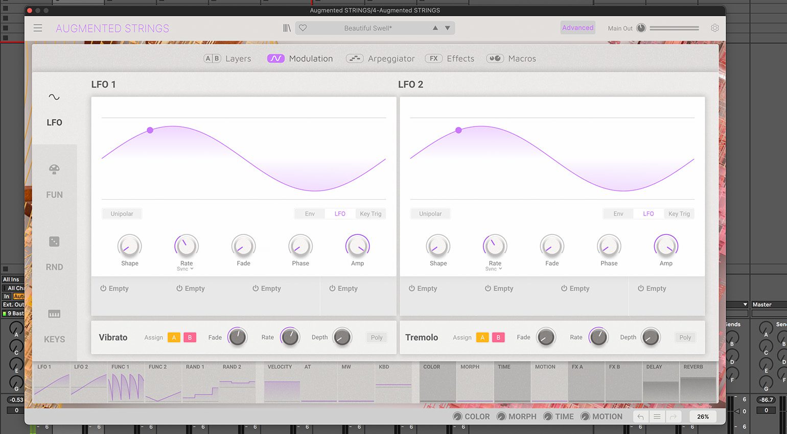The height and width of the screenshot is (434, 787).
Task: Click Vibrato Depth knob
Action: click(342, 337)
